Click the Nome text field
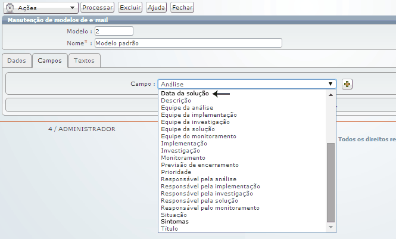The image size is (396, 239). 188,43
